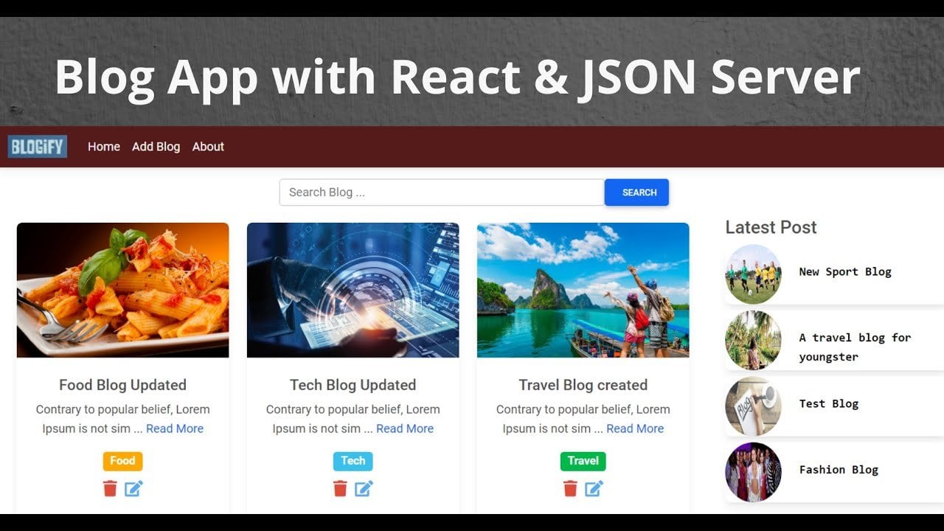Click the Blogify logo in navbar
The height and width of the screenshot is (531, 944).
[38, 147]
